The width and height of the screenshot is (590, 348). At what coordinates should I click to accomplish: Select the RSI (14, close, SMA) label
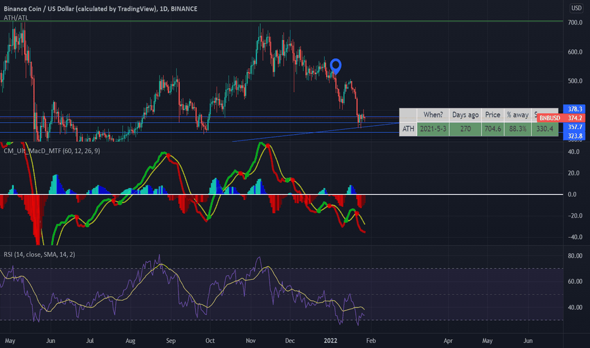pyautogui.click(x=39, y=255)
